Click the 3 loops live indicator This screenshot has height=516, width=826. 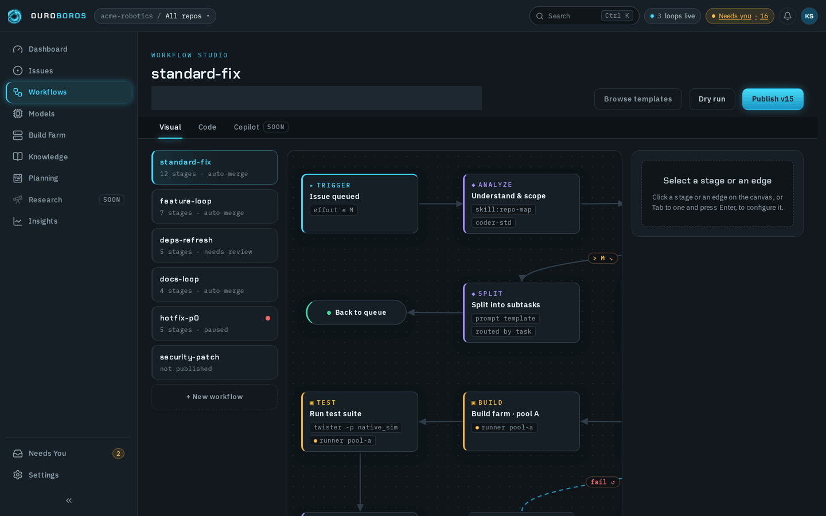(x=672, y=16)
